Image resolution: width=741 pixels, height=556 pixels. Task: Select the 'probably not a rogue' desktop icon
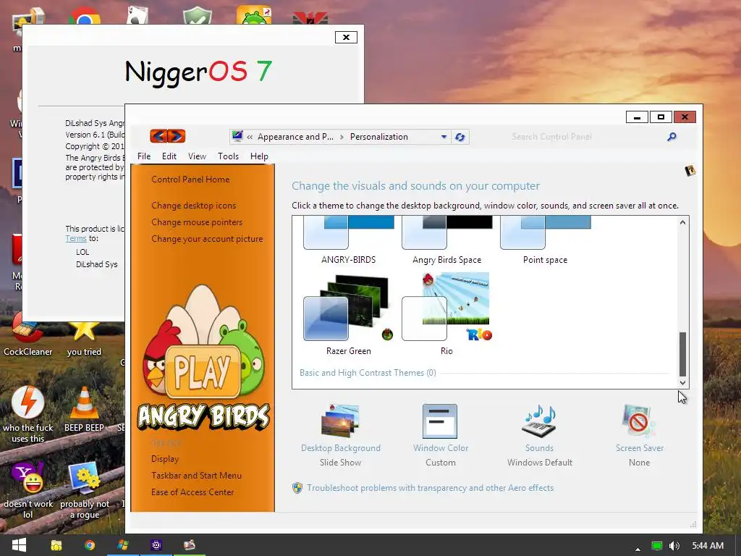tap(85, 489)
